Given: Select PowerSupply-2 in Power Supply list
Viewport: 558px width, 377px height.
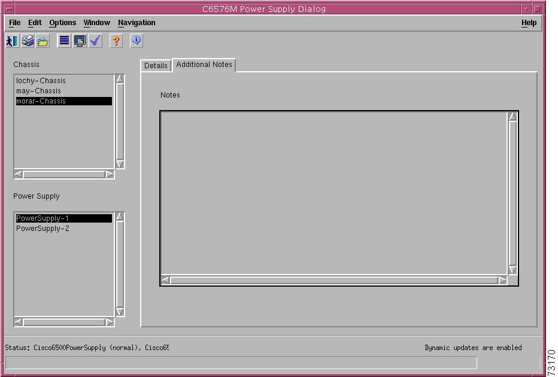Looking at the screenshot, I should click(x=64, y=229).
